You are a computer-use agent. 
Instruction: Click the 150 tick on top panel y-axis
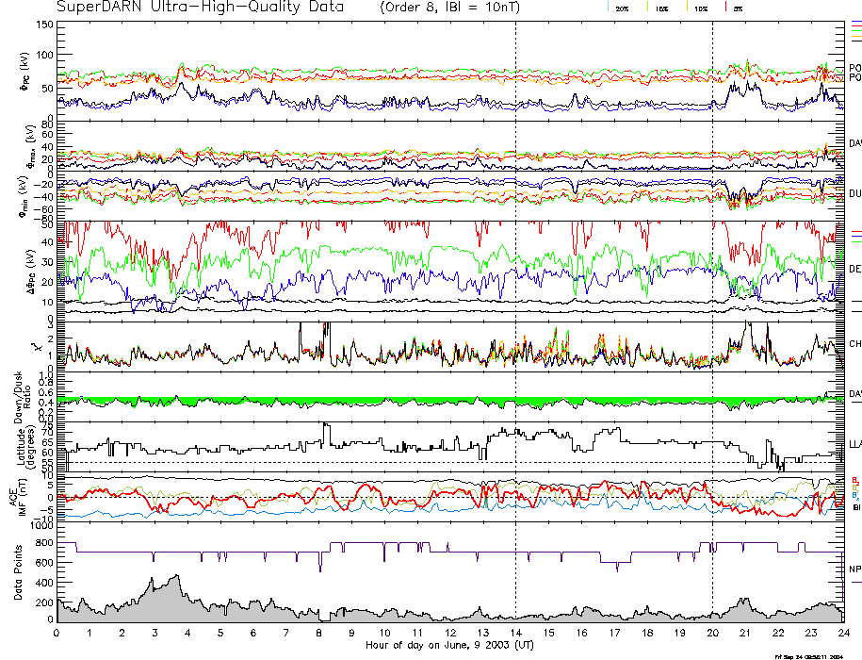45,25
